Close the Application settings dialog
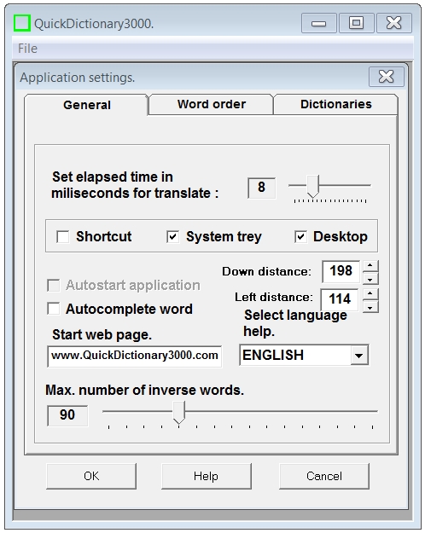425x533 pixels. click(387, 77)
